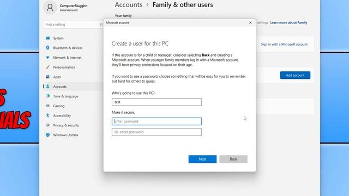
Task: Click Sign in with a Microsoft account
Action: tap(284, 44)
